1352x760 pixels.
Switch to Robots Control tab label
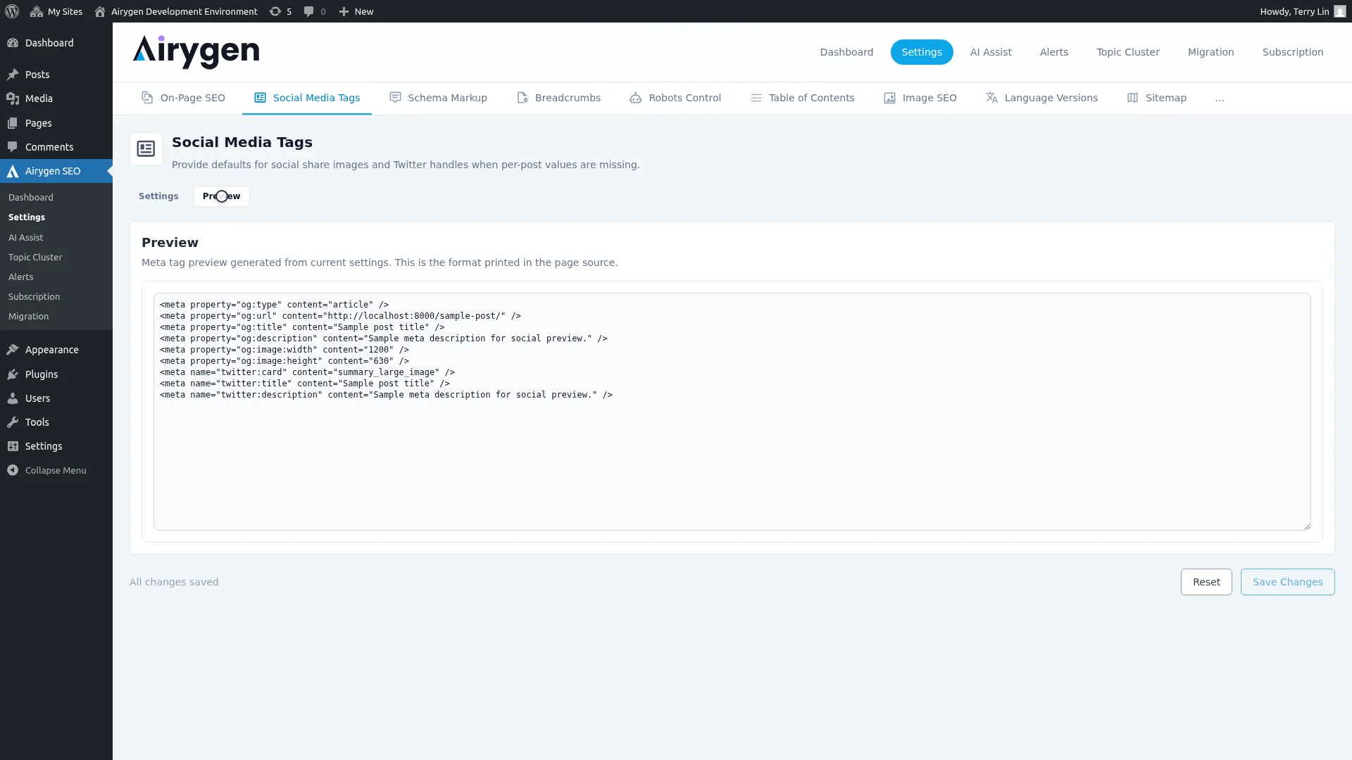click(685, 98)
